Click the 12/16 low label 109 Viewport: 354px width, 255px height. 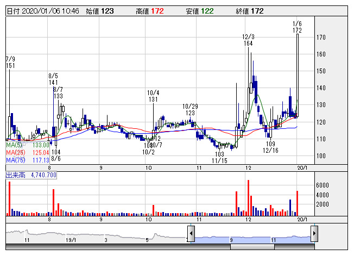(x=270, y=143)
